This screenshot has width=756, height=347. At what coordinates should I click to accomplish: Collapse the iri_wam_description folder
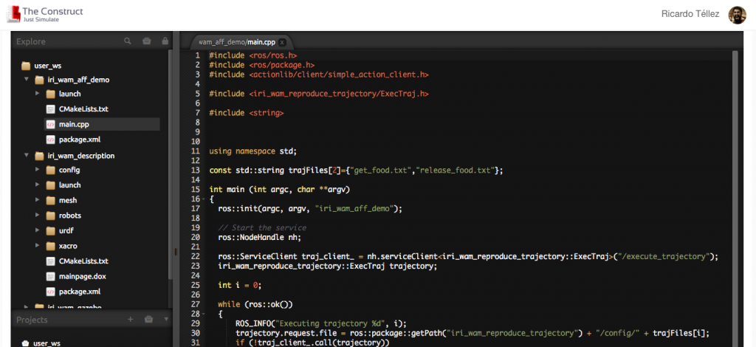pos(26,156)
